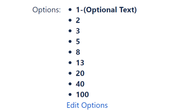
Task: Click the option value 20
Action: 80,73
